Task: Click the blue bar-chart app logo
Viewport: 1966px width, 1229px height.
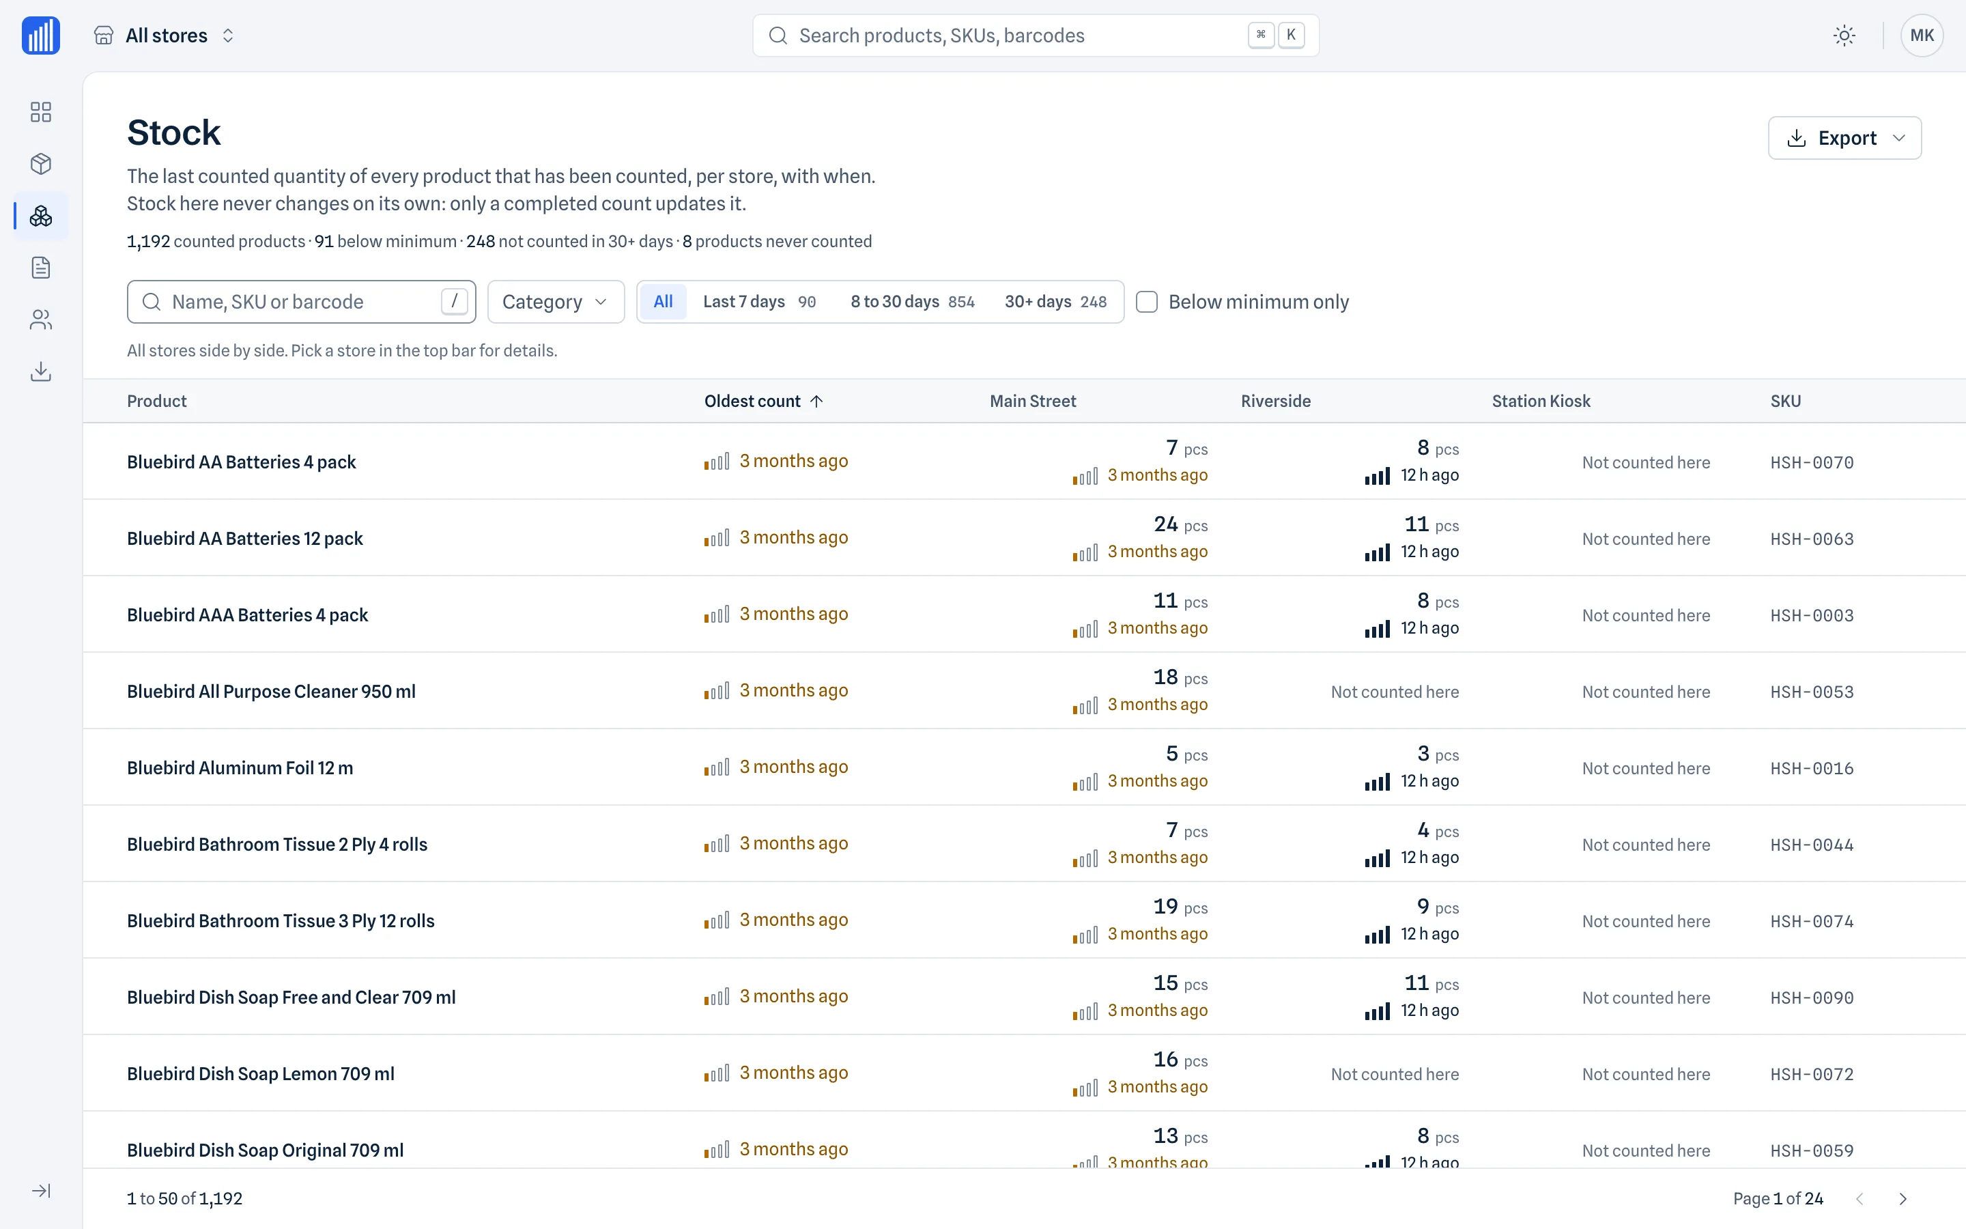Action: [x=41, y=36]
